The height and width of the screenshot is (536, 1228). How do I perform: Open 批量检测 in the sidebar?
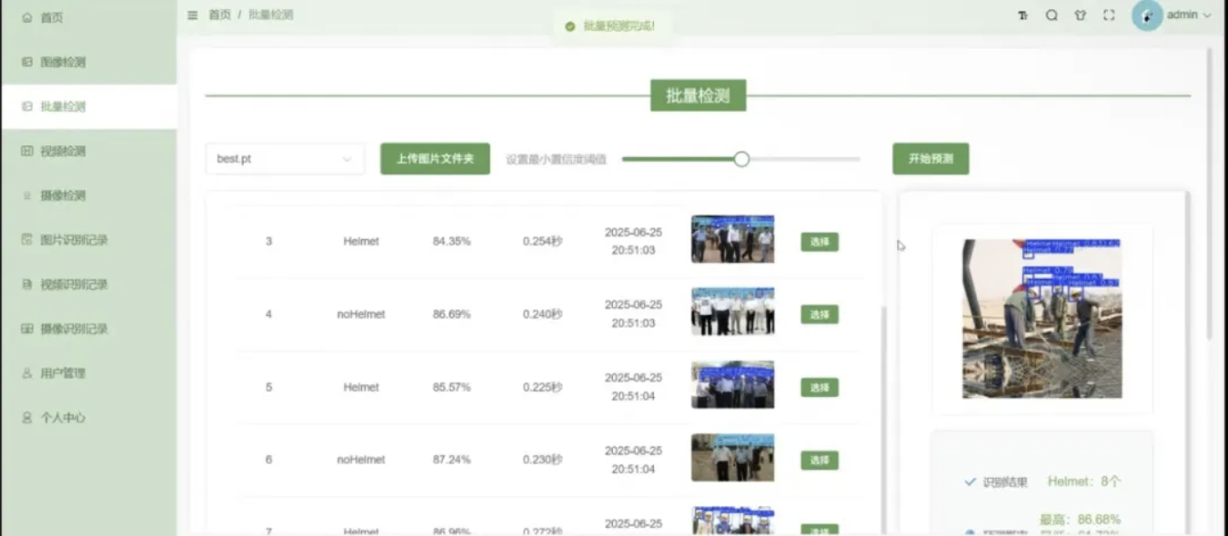(x=88, y=106)
